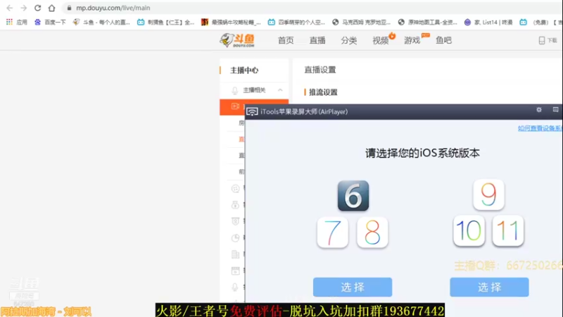Click the AirPlayer wifi screen logo
The width and height of the screenshot is (563, 317).
click(252, 112)
